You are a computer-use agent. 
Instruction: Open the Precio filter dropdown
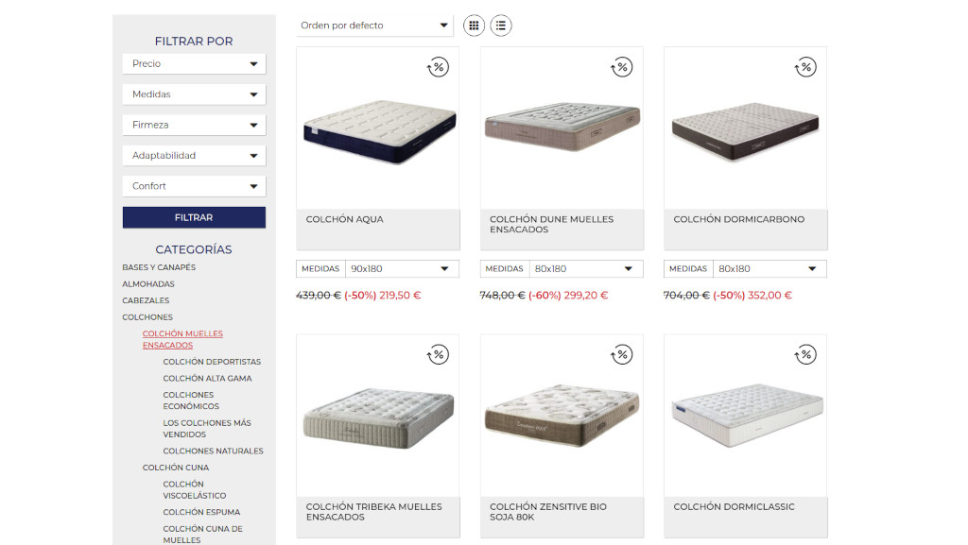coord(194,63)
